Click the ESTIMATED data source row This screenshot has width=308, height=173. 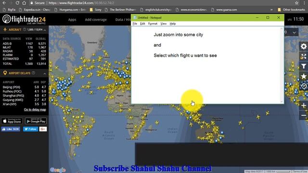pos(24,59)
